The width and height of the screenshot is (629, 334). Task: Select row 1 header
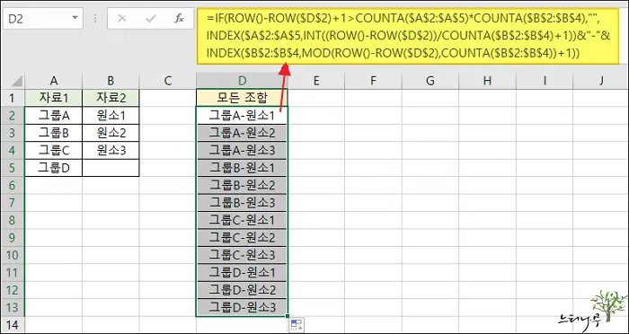tap(13, 98)
